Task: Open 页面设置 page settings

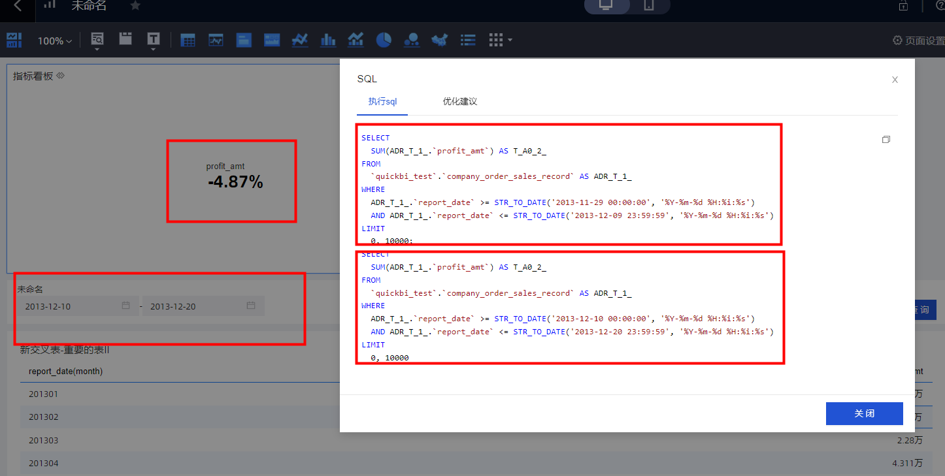Action: (x=918, y=40)
